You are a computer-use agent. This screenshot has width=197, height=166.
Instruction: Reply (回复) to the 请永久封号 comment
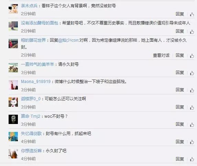pyautogui.click(x=180, y=72)
